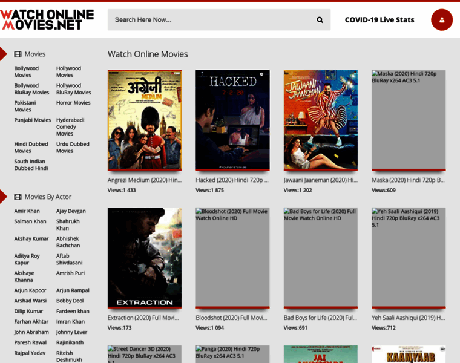Show movies by Johnny Lever

71,332
